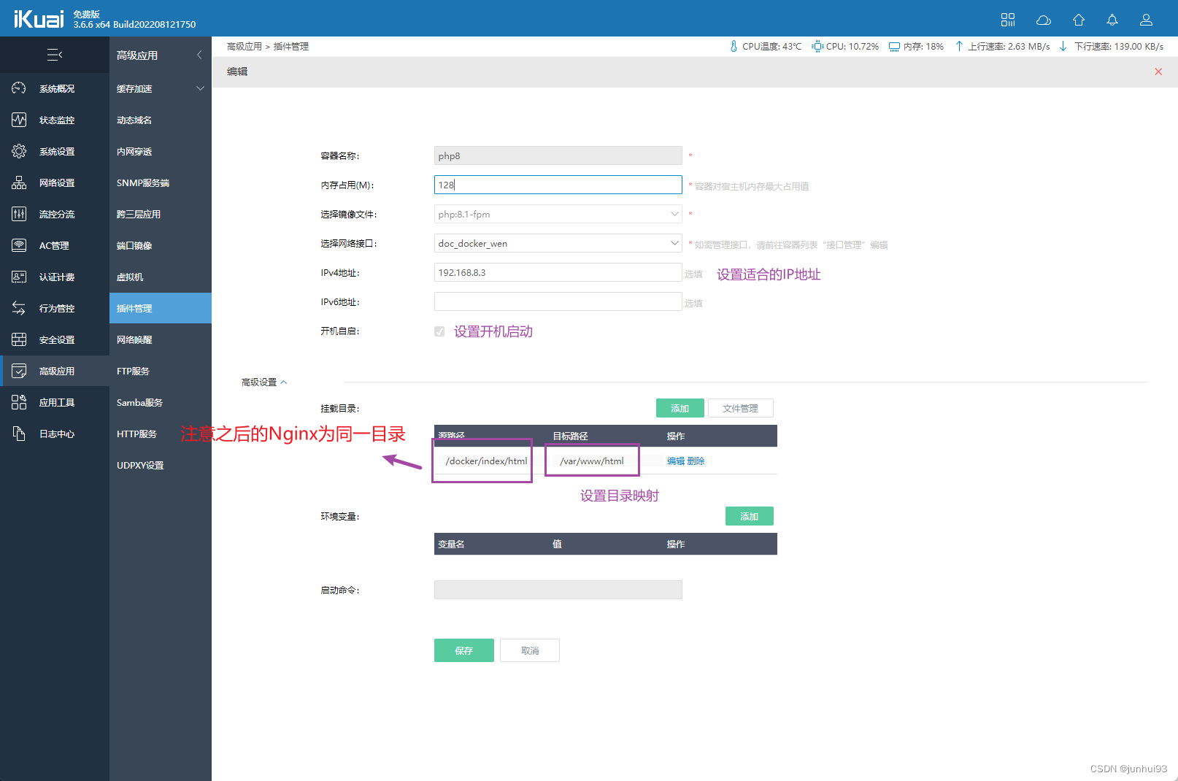Open 安全设置 firewall icon

tap(19, 339)
